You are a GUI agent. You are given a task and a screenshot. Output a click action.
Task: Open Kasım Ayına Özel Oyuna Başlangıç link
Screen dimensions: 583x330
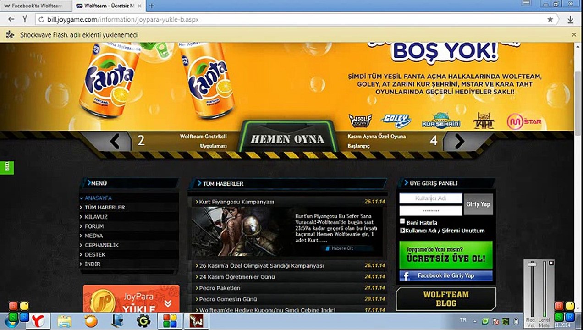pos(377,141)
